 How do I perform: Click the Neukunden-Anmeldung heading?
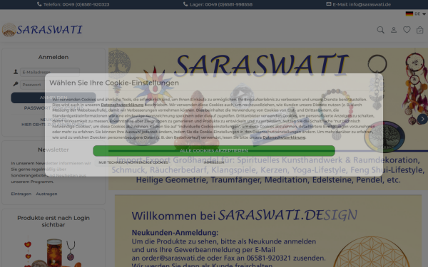[x=175, y=233]
